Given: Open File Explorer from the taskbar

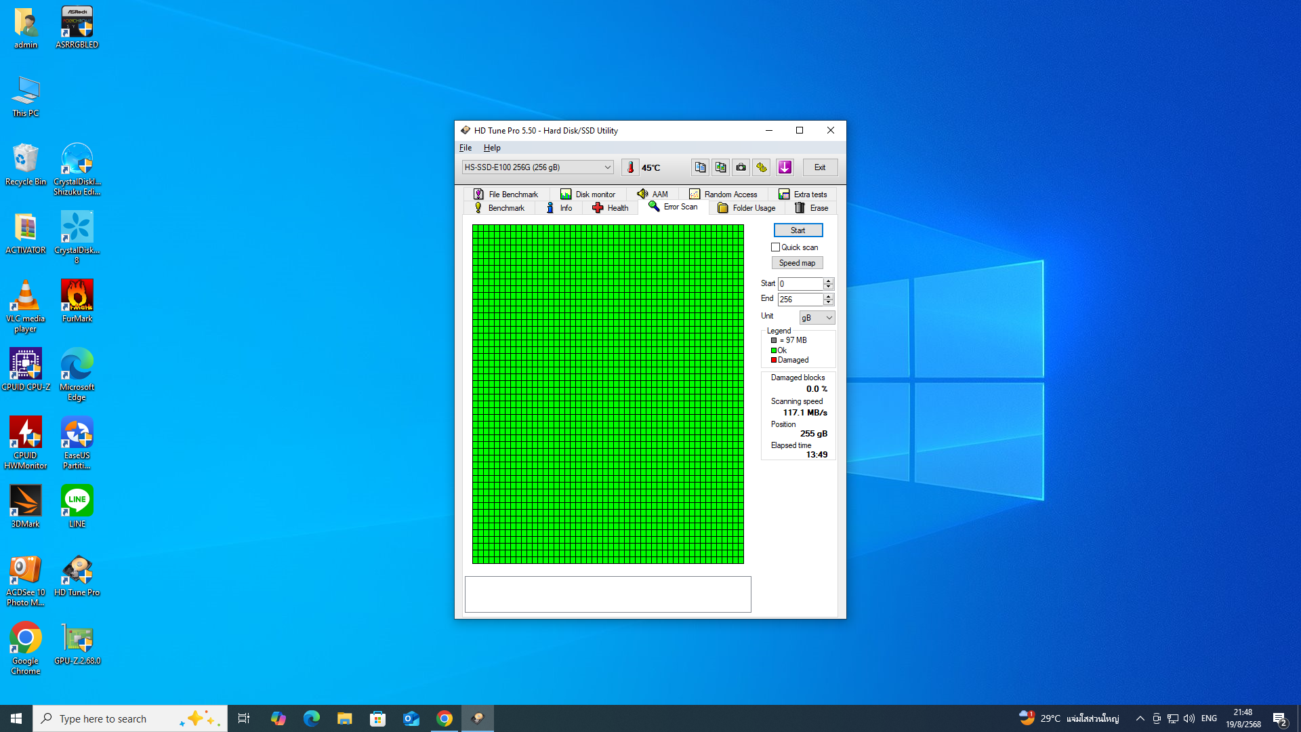Looking at the screenshot, I should 344,718.
